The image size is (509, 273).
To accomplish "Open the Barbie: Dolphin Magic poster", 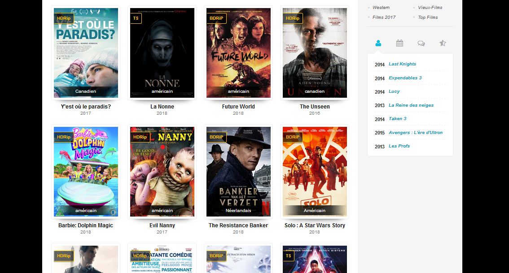I will coord(86,172).
